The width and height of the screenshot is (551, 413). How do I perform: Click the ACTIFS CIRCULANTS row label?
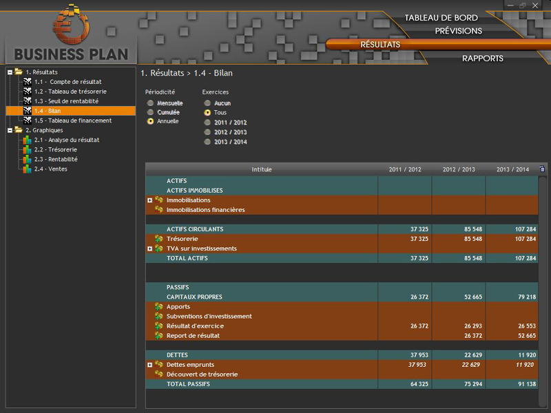click(195, 229)
